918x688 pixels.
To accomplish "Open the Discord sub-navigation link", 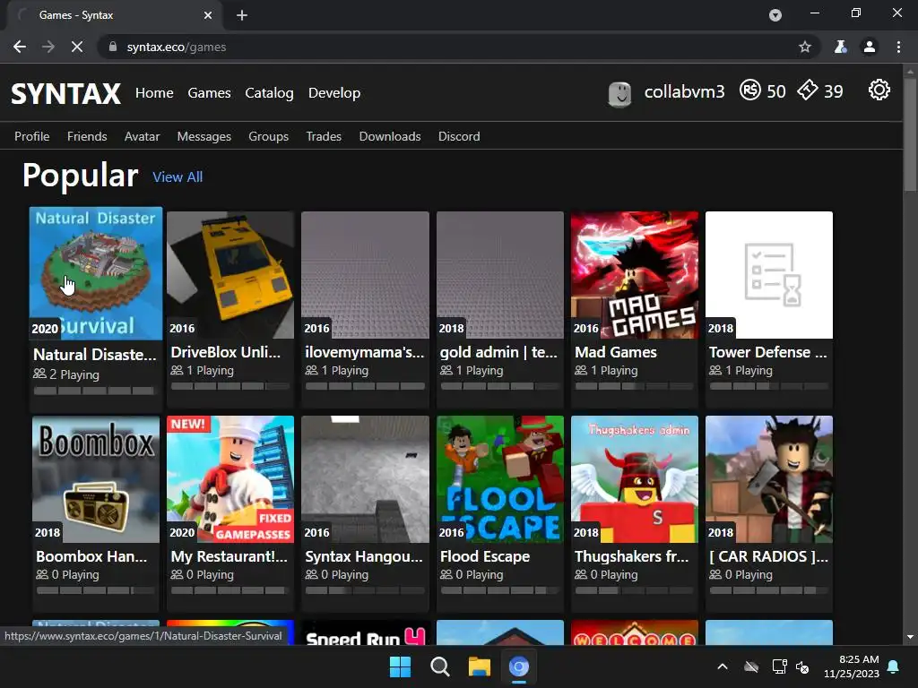I will click(x=459, y=136).
